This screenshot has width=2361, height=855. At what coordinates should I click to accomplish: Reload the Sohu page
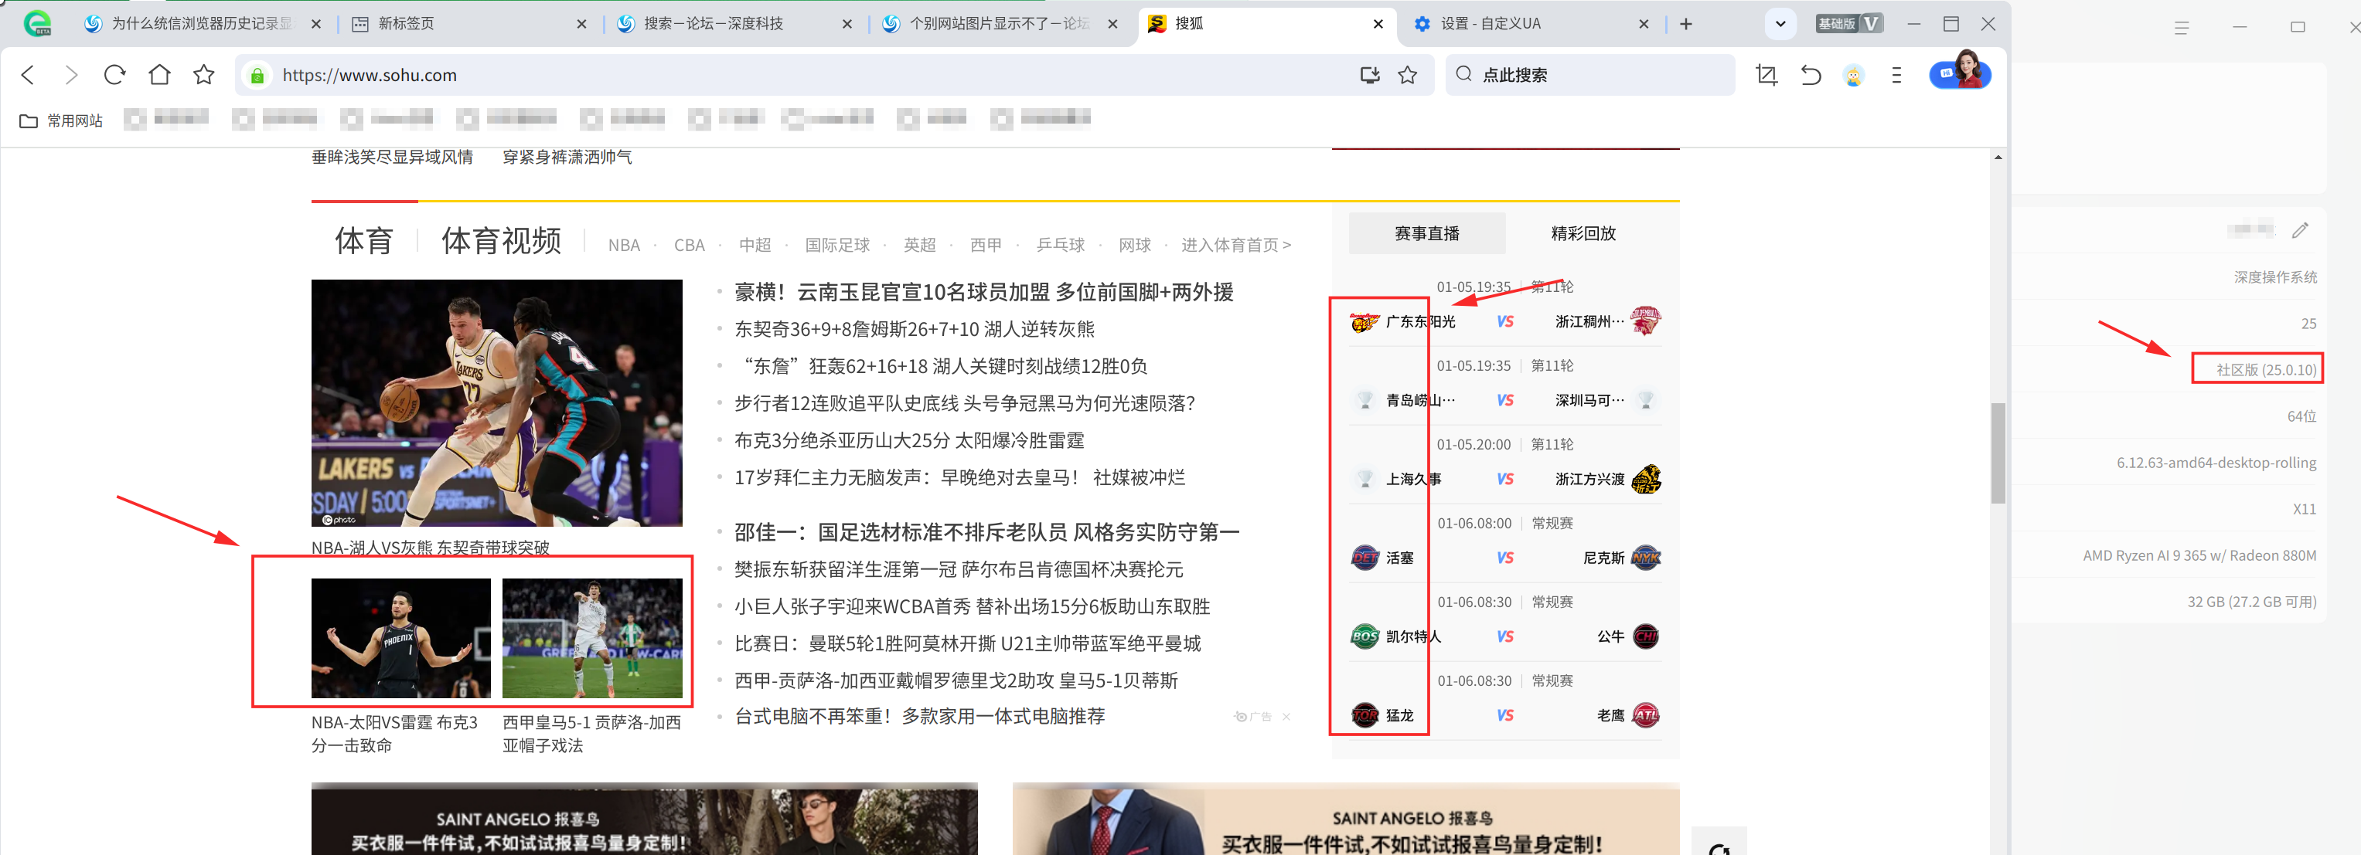114,75
